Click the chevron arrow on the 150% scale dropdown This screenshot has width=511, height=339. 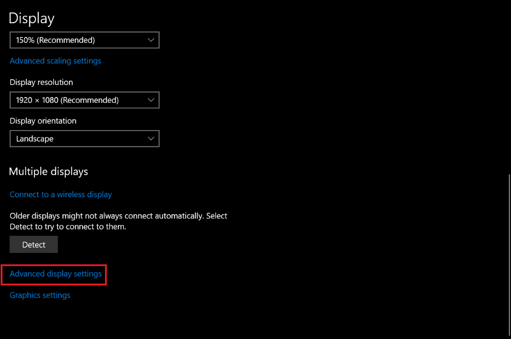tap(151, 40)
